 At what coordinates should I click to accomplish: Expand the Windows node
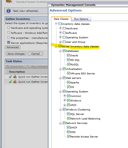click(x=65, y=100)
